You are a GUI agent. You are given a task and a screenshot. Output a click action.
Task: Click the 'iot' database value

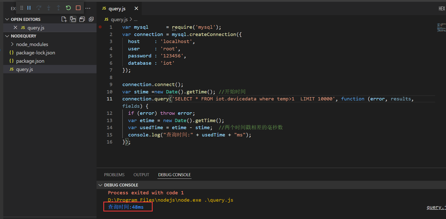tap(168, 63)
